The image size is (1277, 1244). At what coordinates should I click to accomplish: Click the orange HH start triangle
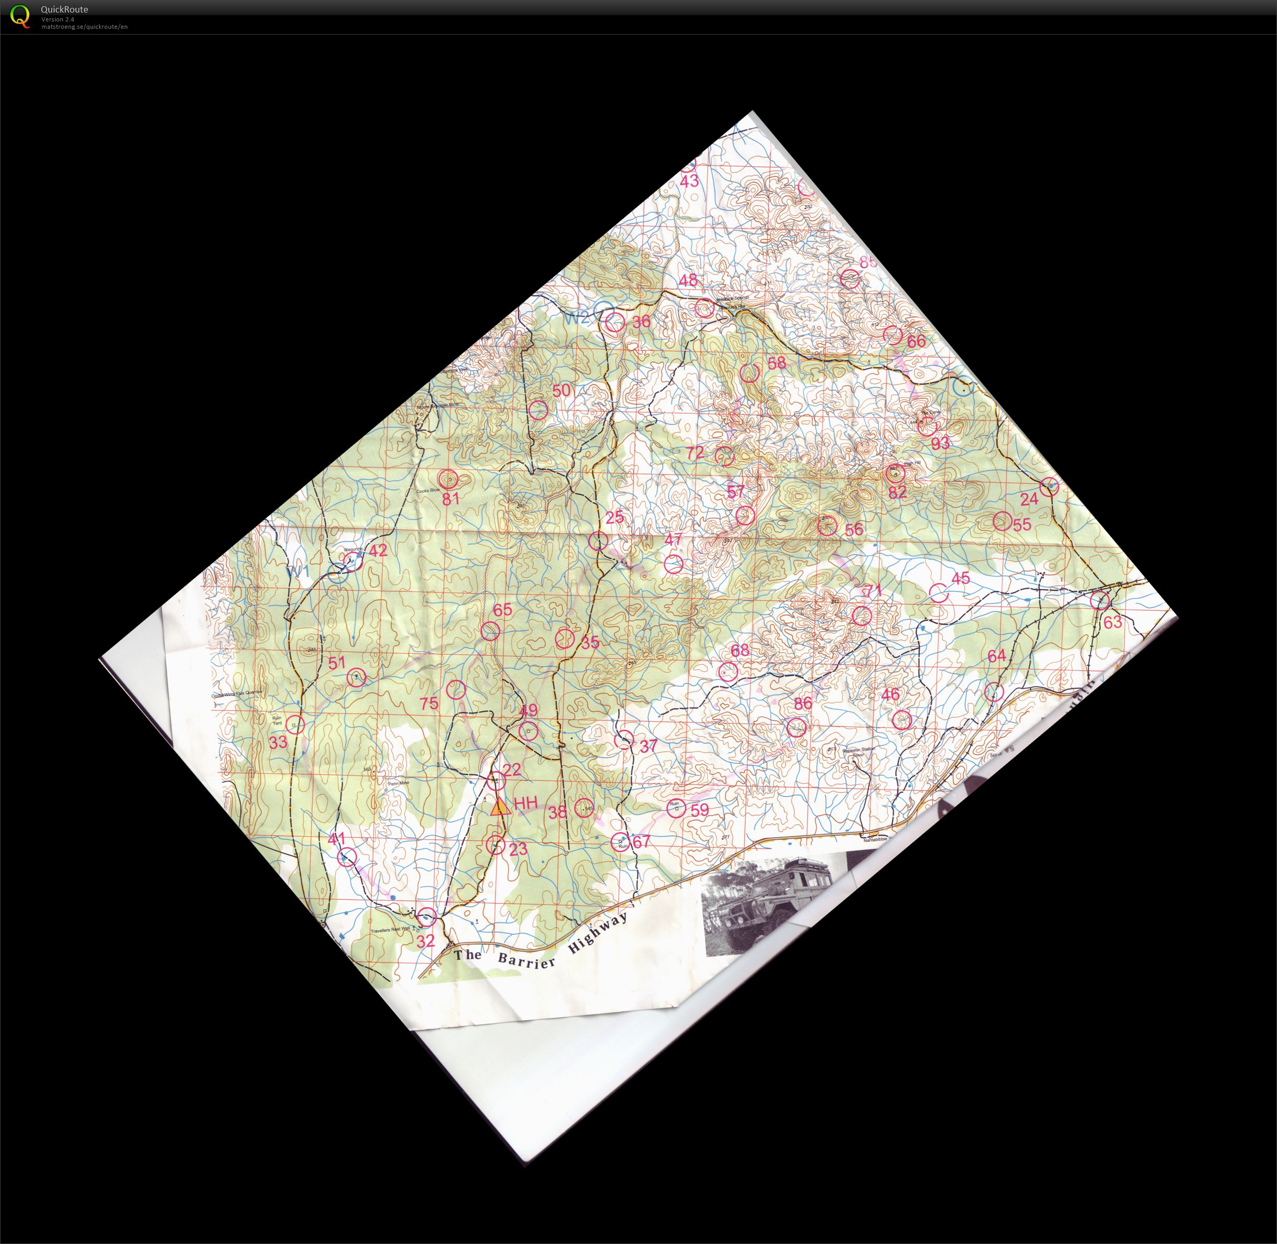500,807
